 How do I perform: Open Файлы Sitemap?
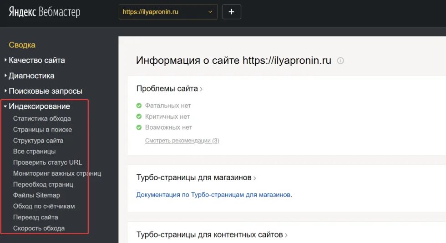point(36,195)
